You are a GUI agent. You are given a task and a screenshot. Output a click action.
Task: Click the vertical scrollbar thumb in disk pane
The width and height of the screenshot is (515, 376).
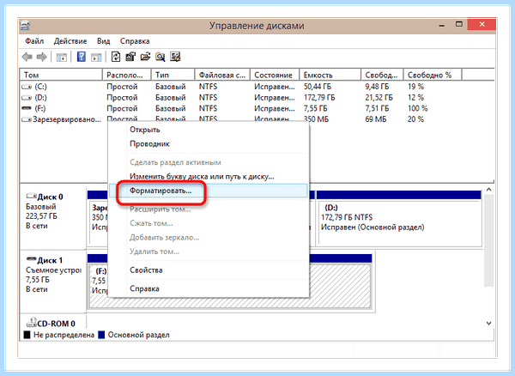[x=488, y=240]
